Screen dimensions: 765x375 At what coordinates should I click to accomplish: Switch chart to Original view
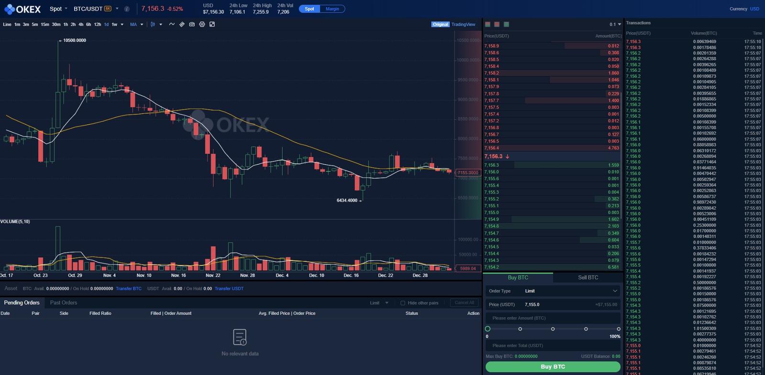pos(440,24)
